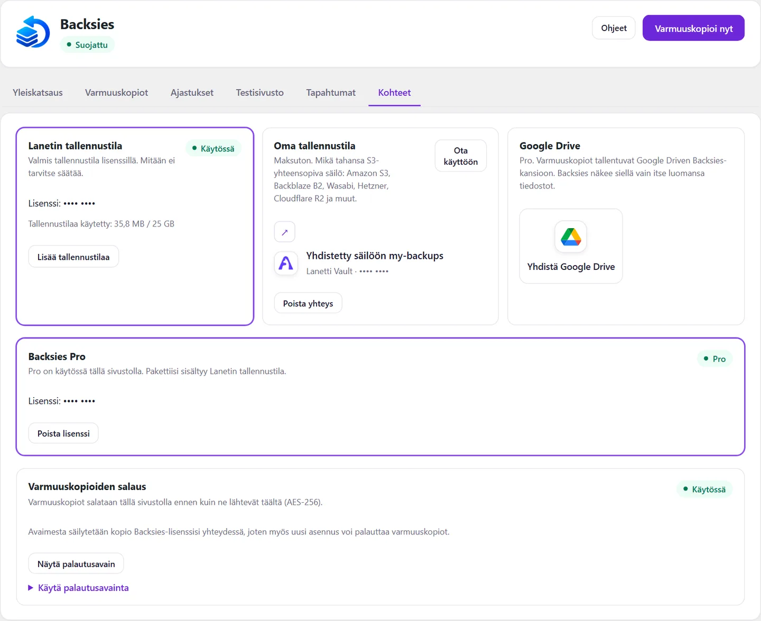Click the Lanetti Vault 'A' icon

286,263
